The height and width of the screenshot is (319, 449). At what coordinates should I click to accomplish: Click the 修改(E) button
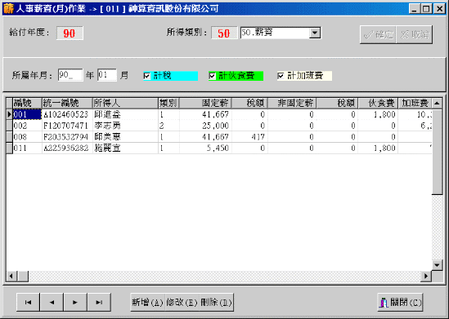coord(182,302)
